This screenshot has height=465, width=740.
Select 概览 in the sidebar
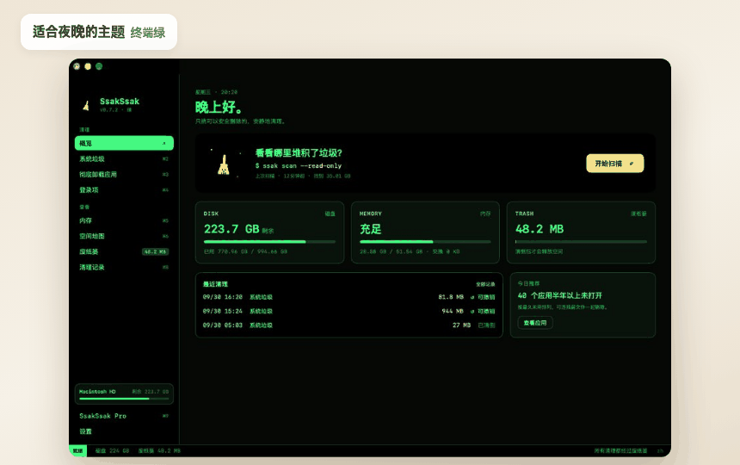click(x=124, y=143)
